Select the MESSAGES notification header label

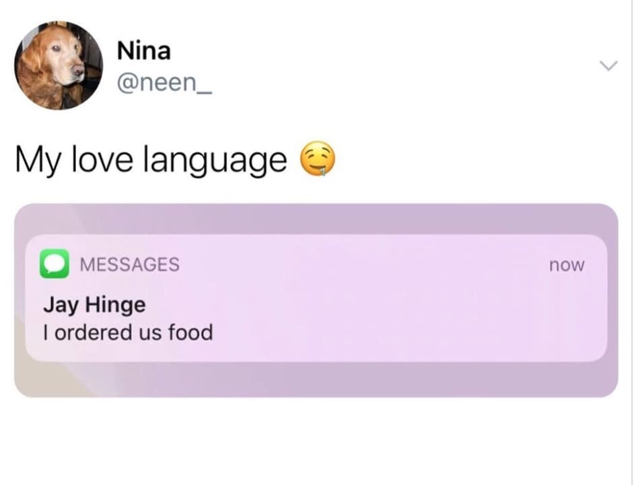pos(130,264)
